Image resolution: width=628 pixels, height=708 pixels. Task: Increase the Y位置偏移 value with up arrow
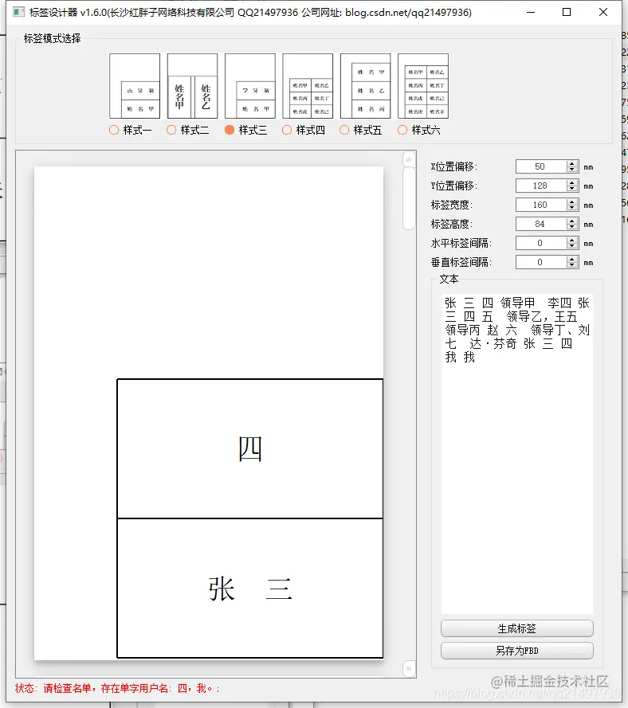[572, 182]
